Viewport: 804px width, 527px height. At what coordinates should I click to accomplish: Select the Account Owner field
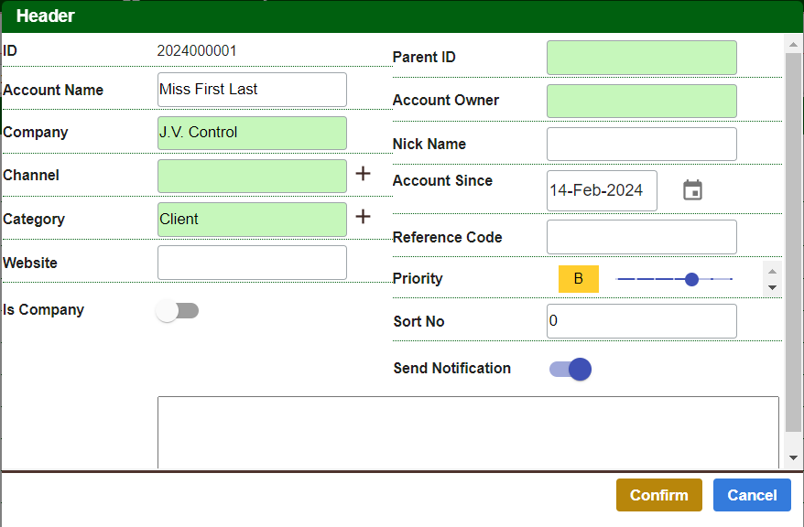point(641,101)
